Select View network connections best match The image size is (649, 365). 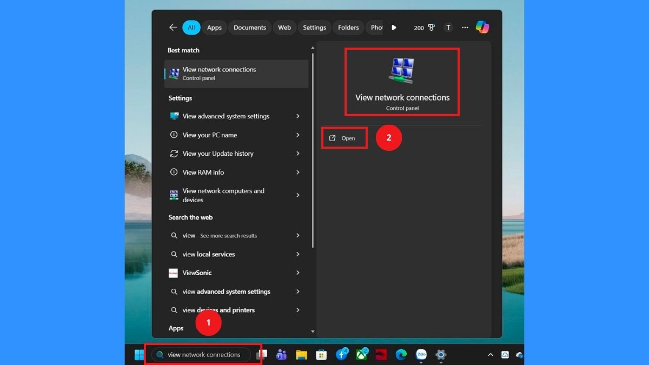pyautogui.click(x=236, y=74)
